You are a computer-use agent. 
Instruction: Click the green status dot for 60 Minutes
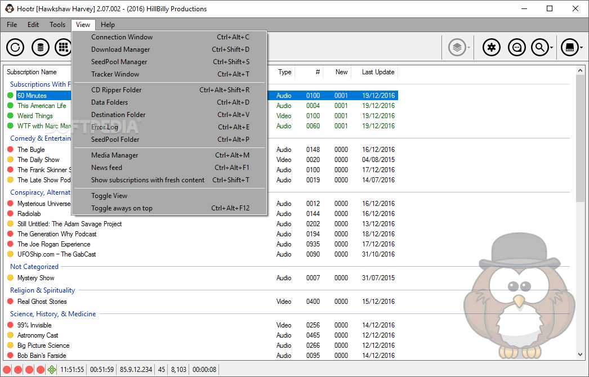pyautogui.click(x=10, y=96)
